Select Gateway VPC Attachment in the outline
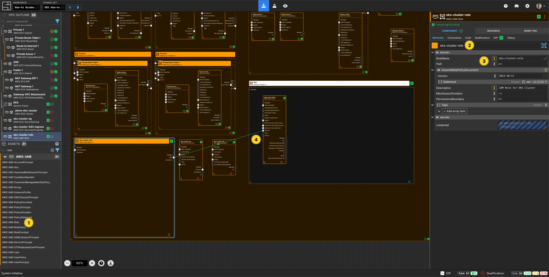 point(31,96)
